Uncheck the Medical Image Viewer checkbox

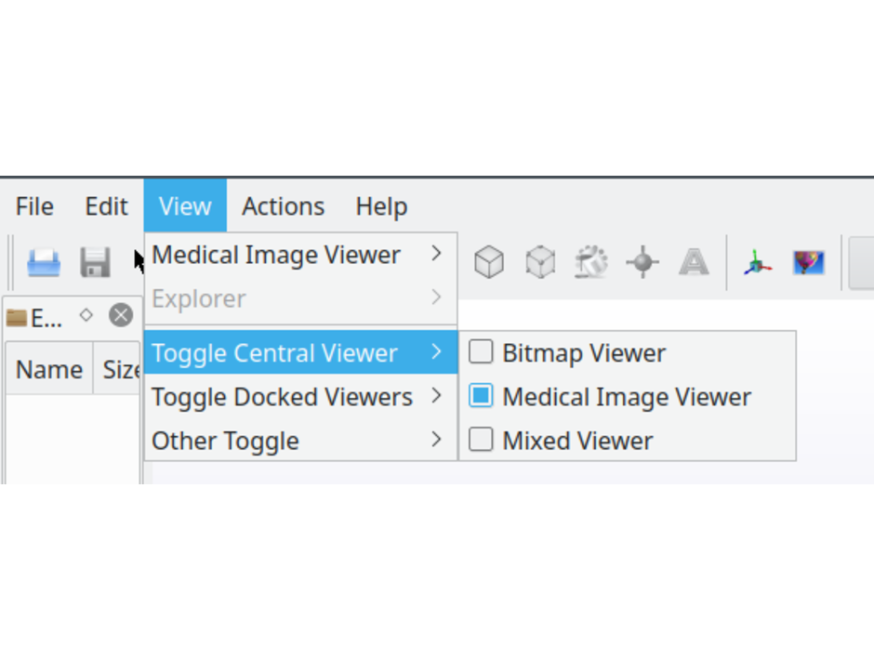click(x=481, y=396)
